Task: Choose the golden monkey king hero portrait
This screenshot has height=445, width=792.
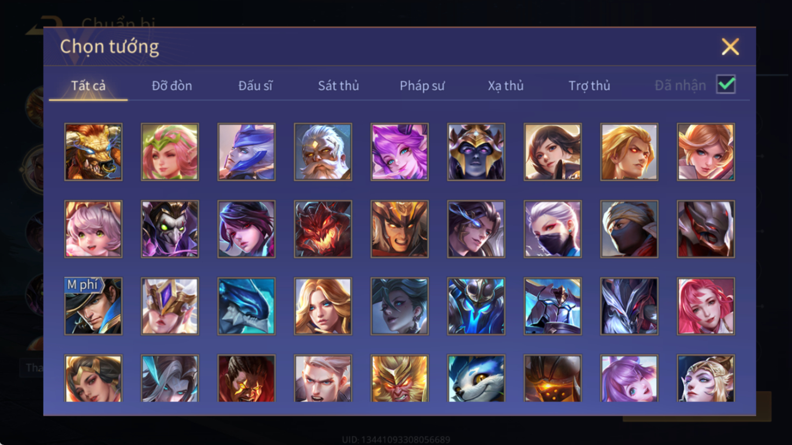Action: (400, 378)
